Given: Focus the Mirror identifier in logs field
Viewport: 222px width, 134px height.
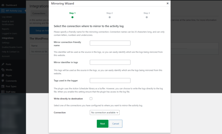Looking at the screenshot, I should point(110,62).
